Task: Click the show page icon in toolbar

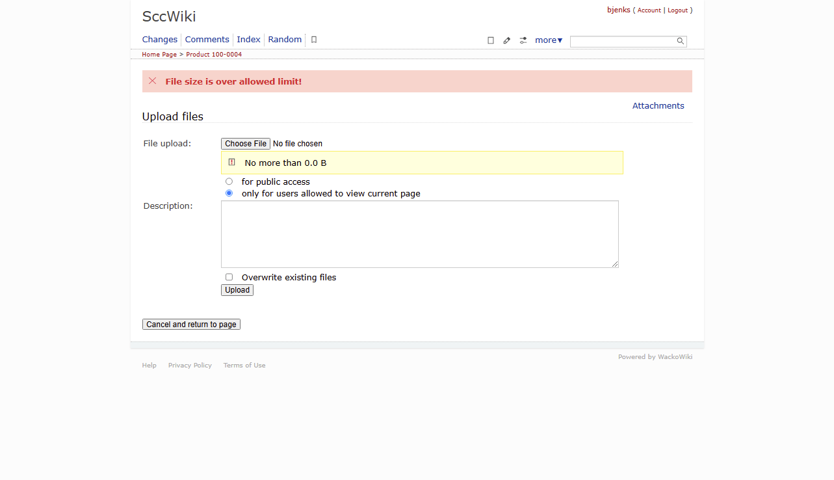Action: (x=491, y=40)
